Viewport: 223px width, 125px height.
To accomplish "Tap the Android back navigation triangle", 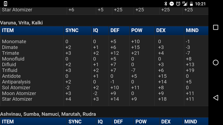I will 215,98.
